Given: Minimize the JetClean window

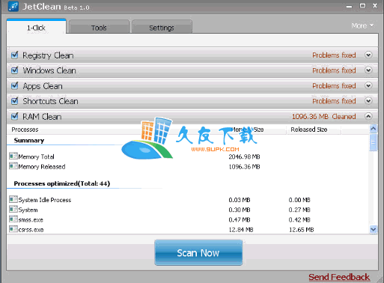Looking at the screenshot, I should [x=349, y=7].
